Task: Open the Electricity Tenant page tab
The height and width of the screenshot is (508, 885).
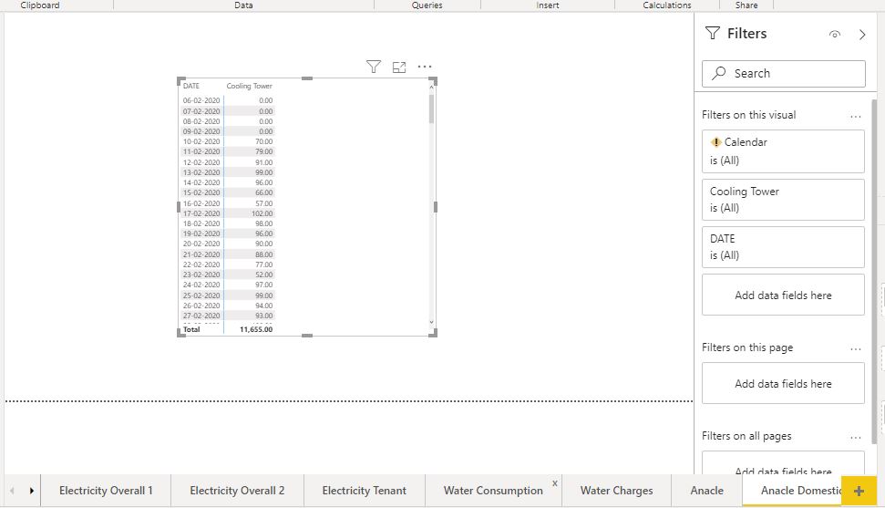Action: 364,491
